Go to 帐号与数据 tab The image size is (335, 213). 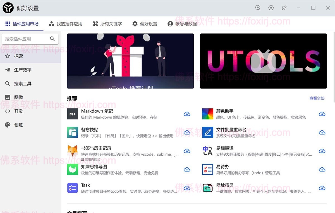pos(182,24)
